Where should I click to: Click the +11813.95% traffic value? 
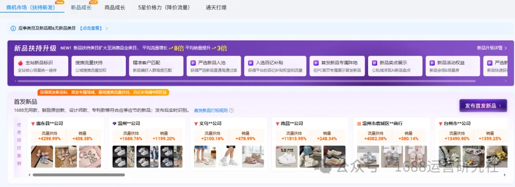294,138
